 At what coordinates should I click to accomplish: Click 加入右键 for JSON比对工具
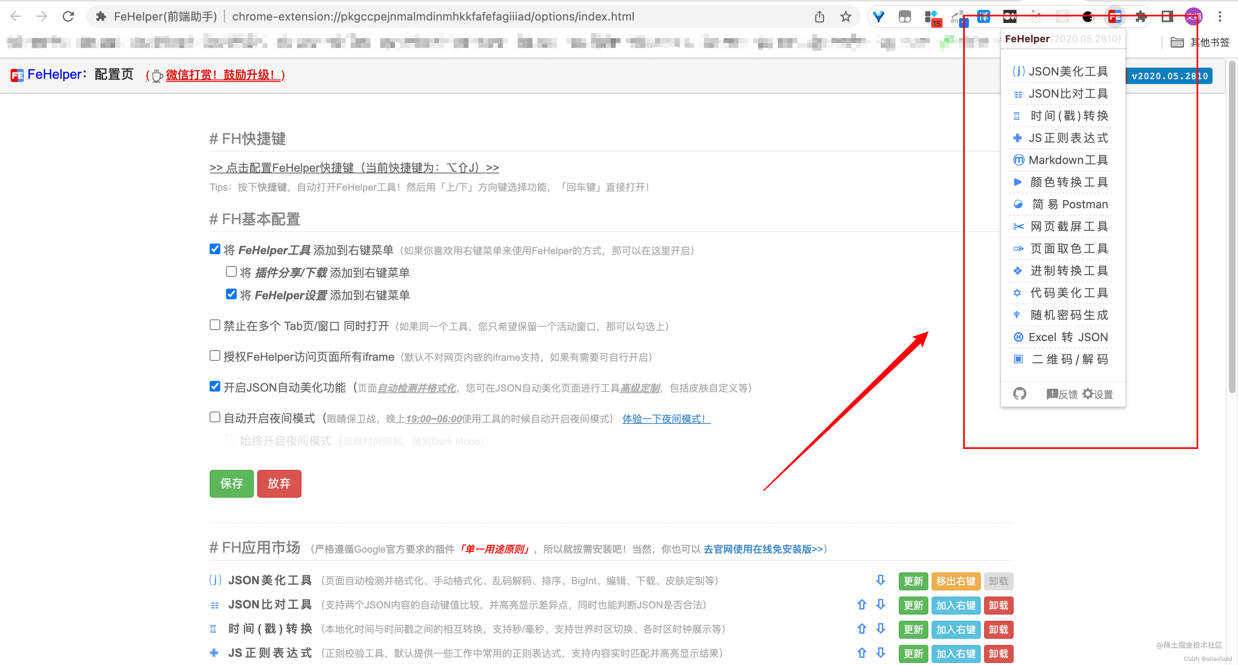point(955,605)
